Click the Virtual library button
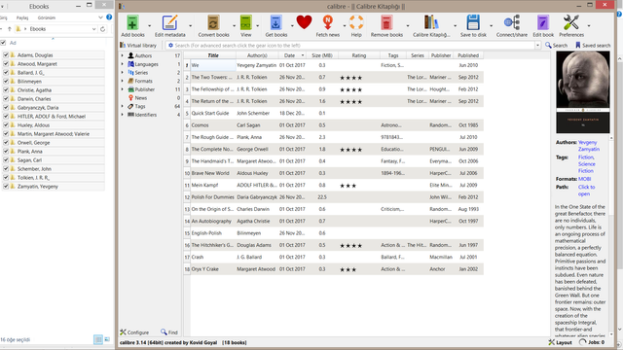Screen dimensions: 623x350 click(x=138, y=46)
